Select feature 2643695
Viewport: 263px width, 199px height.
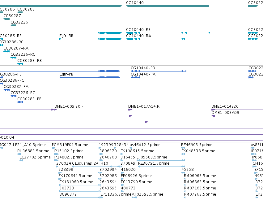click(x=101, y=192)
